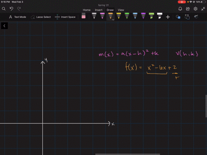The height and width of the screenshot is (155, 207).
Task: Open the shapes tool
Action: pyautogui.click(x=178, y=17)
